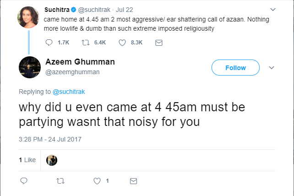The image size is (294, 196).
Task: Show the 1 Like list
Action: pos(27,160)
